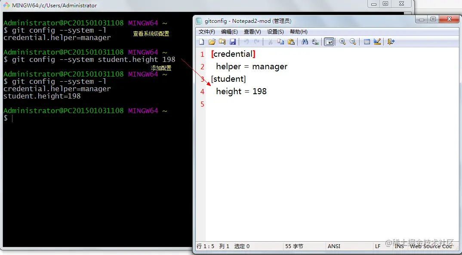The width and height of the screenshot is (462, 255).
Task: Click the '列 1' status bar entry
Action: pyautogui.click(x=224, y=246)
